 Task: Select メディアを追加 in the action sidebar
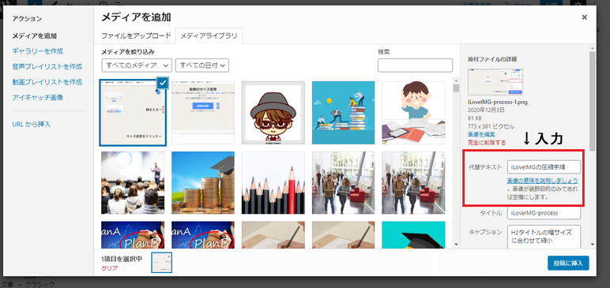[35, 36]
